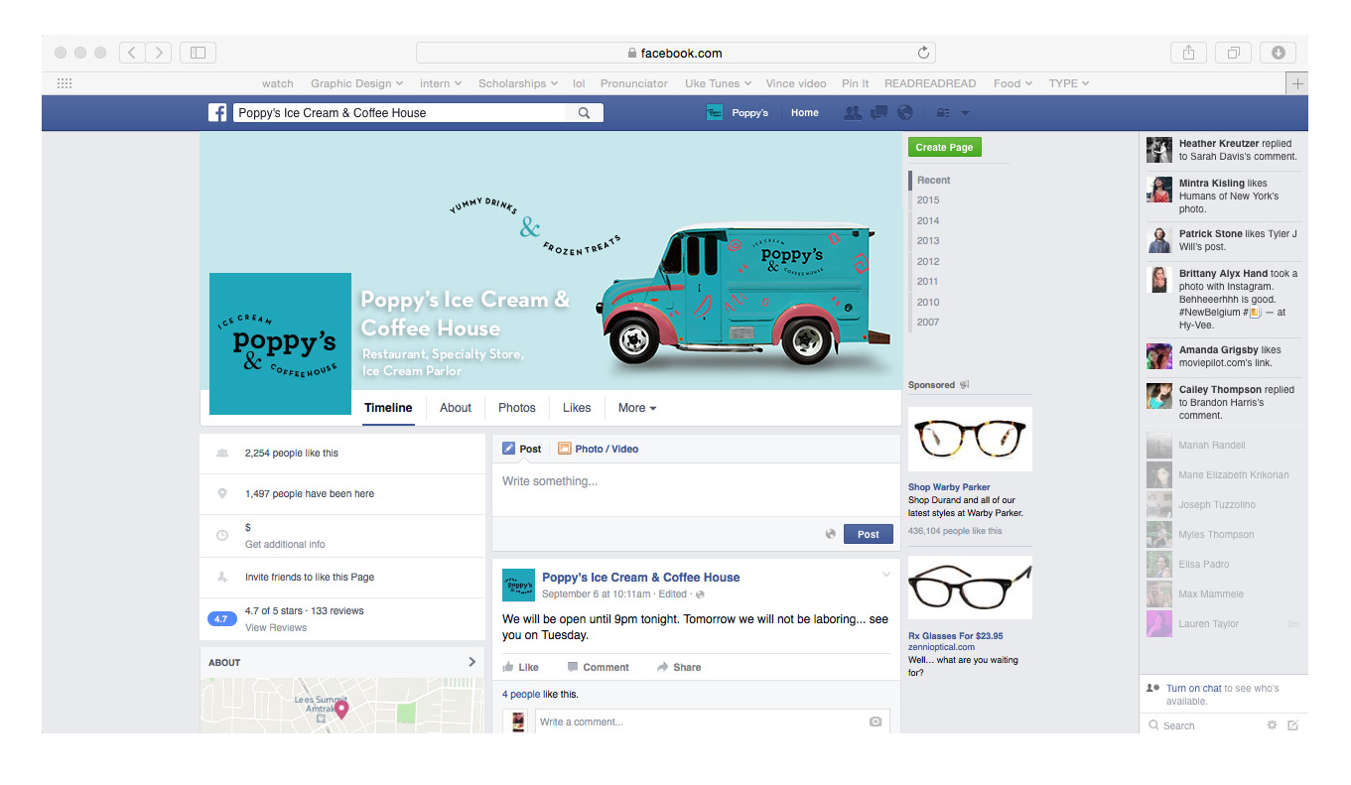
Task: Open the TYPE bookmarks folder
Action: pyautogui.click(x=1069, y=83)
